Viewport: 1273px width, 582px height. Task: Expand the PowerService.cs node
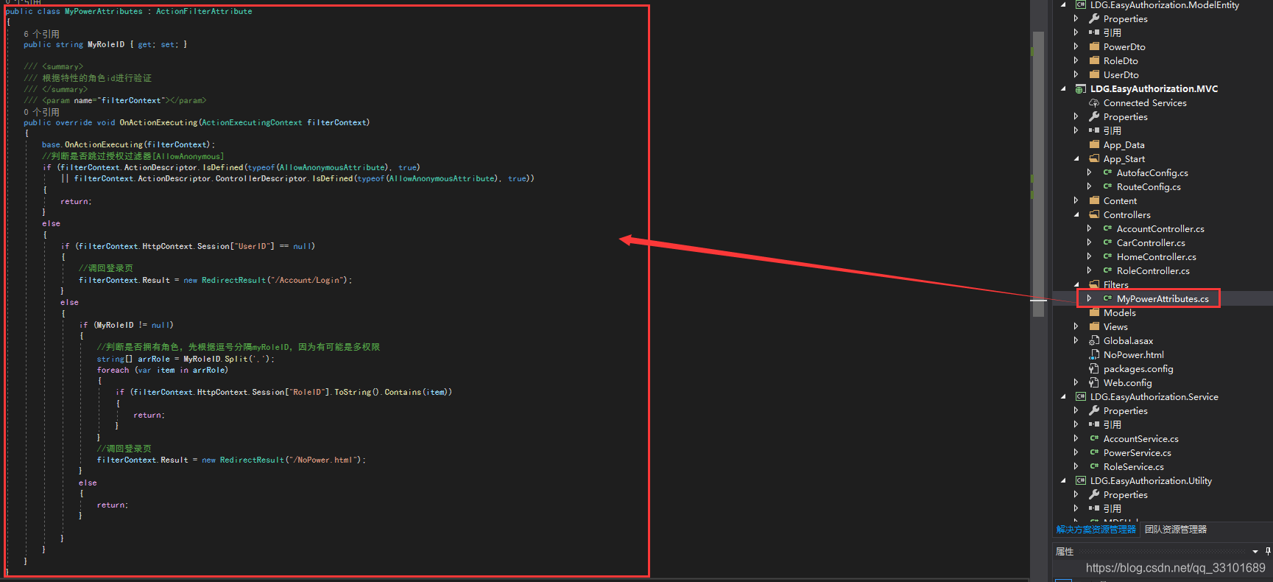point(1076,452)
